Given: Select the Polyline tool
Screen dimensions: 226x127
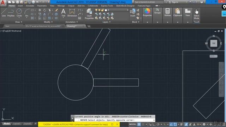Looking at the screenshot, I should point(11,13).
